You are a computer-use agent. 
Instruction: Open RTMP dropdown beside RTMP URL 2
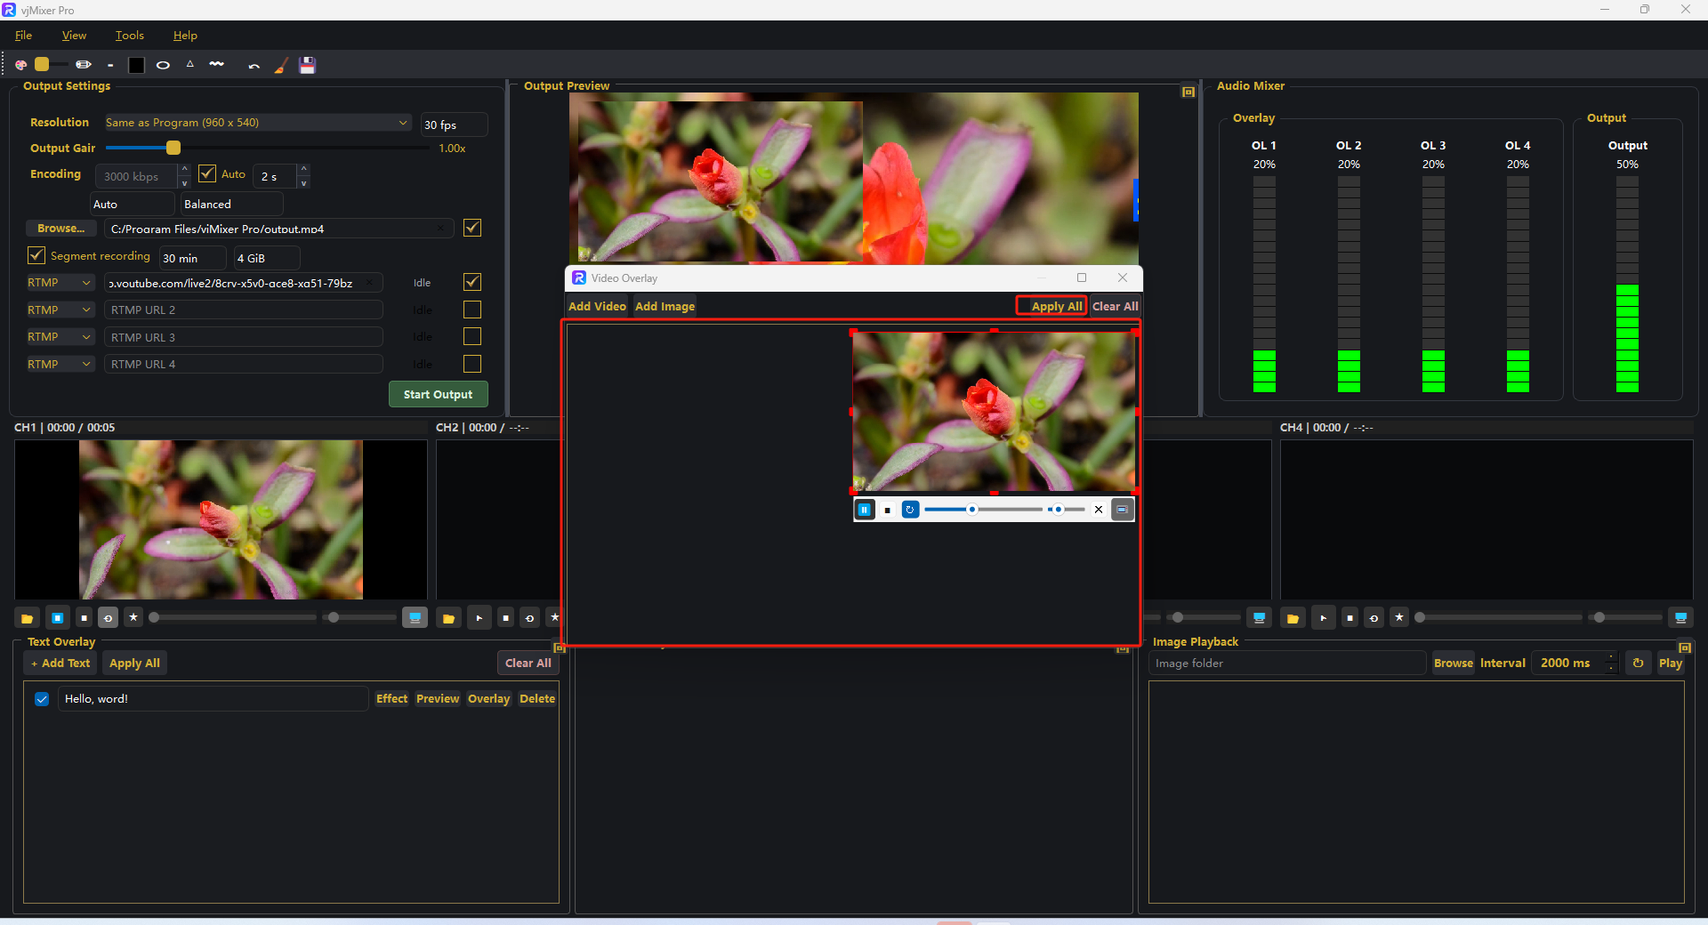(60, 310)
